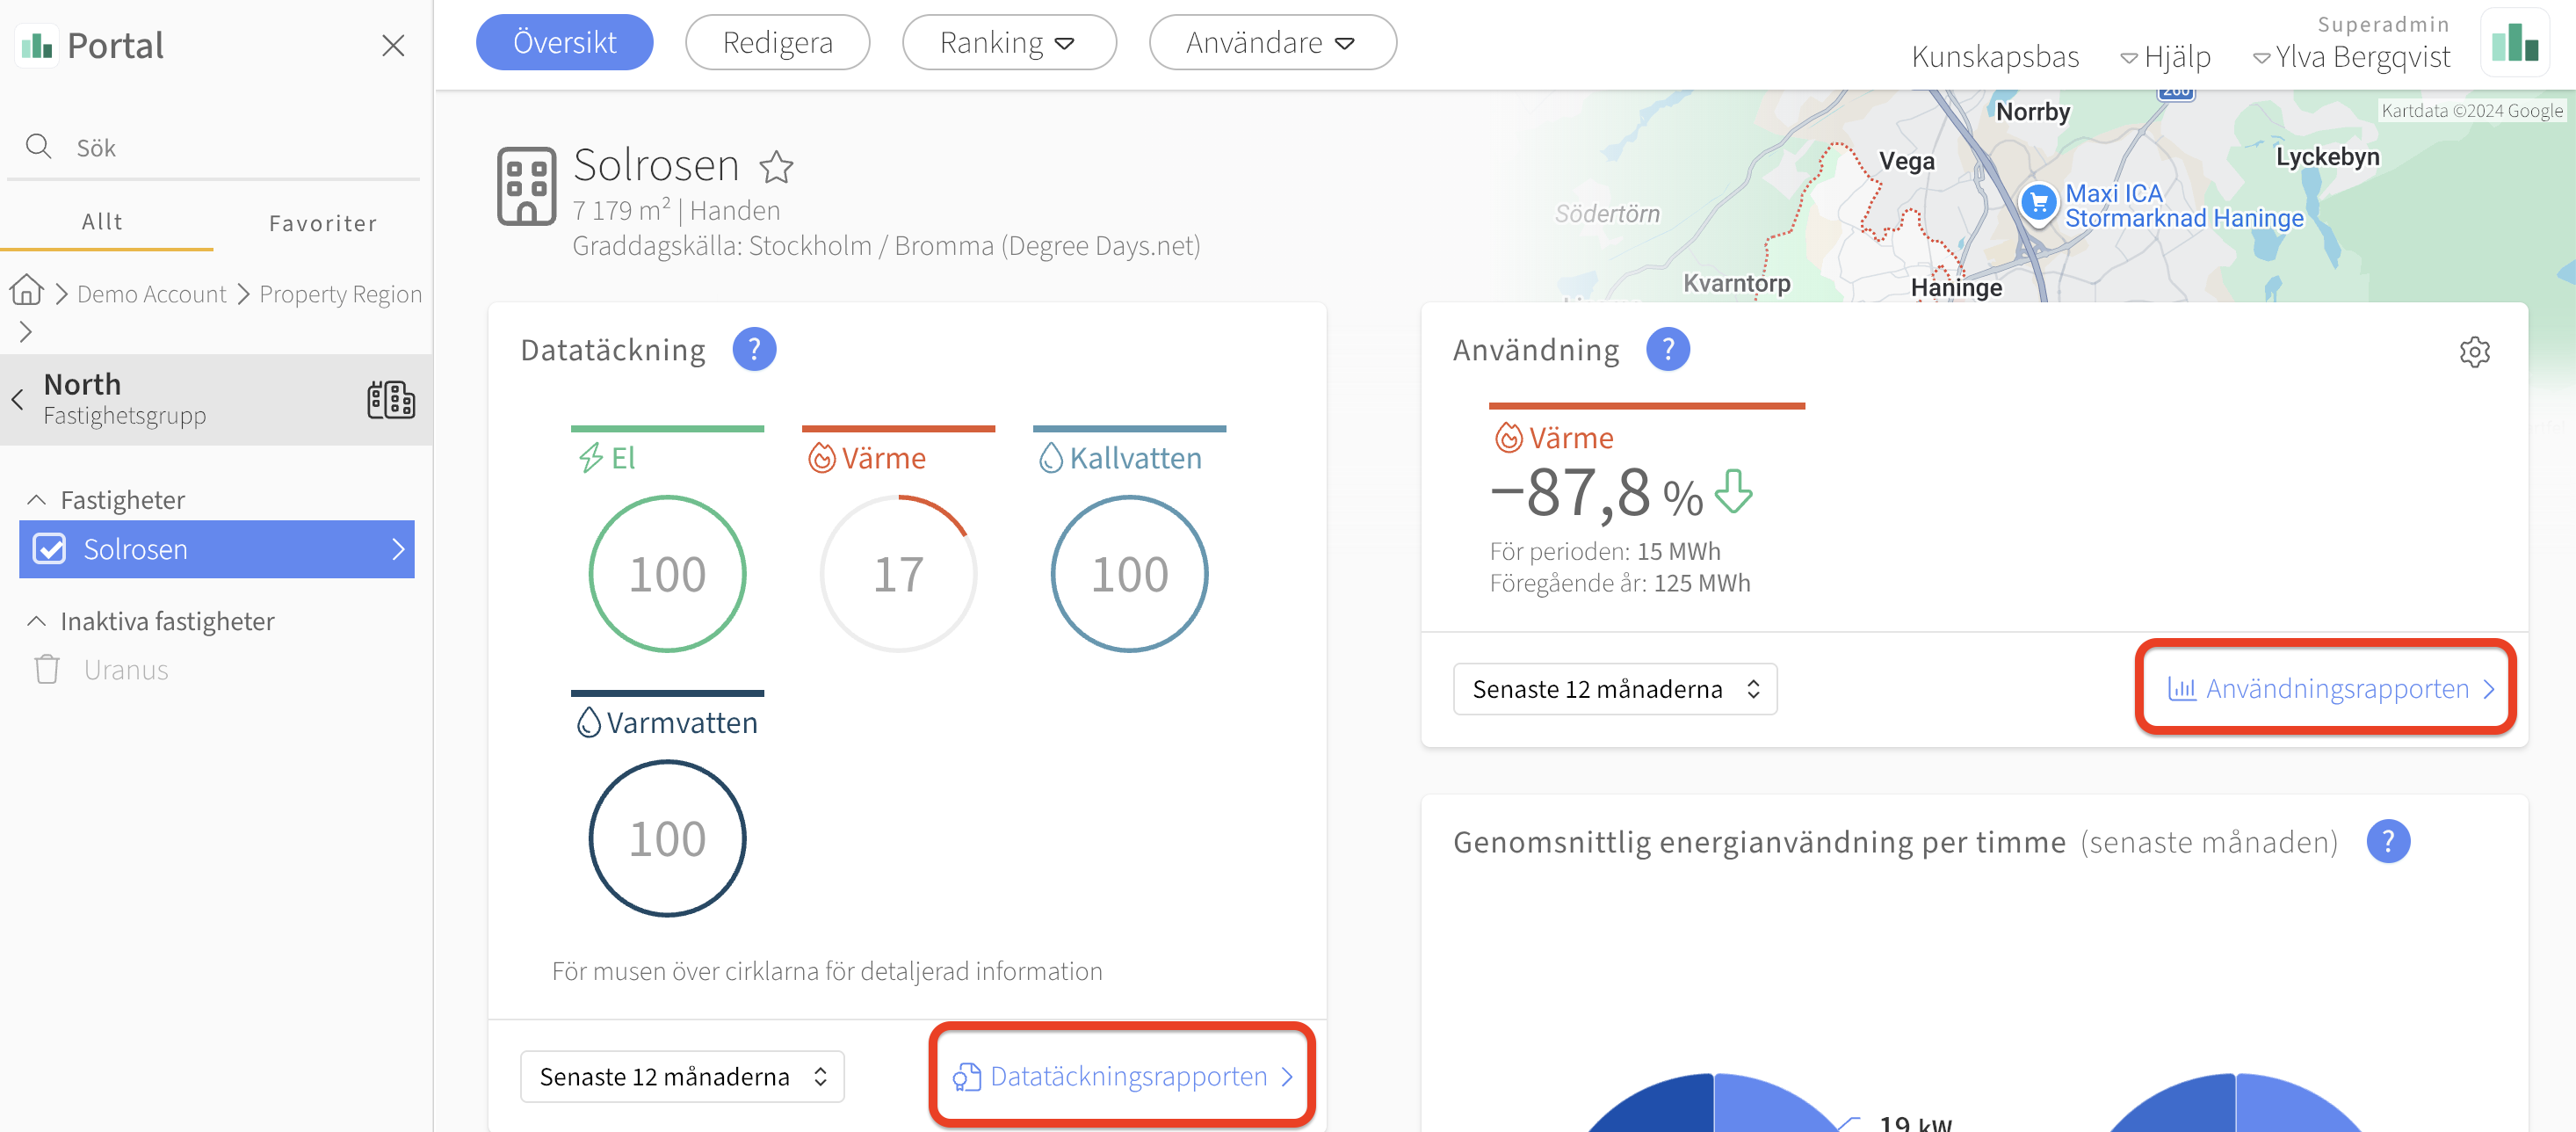Collapse the Inaktiva fastigheter section
2576x1132 pixels.
36,621
